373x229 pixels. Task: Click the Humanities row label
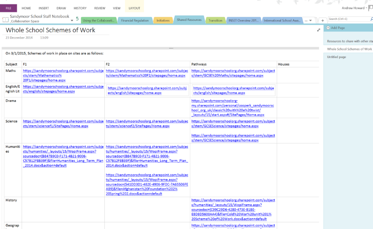tap(13, 149)
